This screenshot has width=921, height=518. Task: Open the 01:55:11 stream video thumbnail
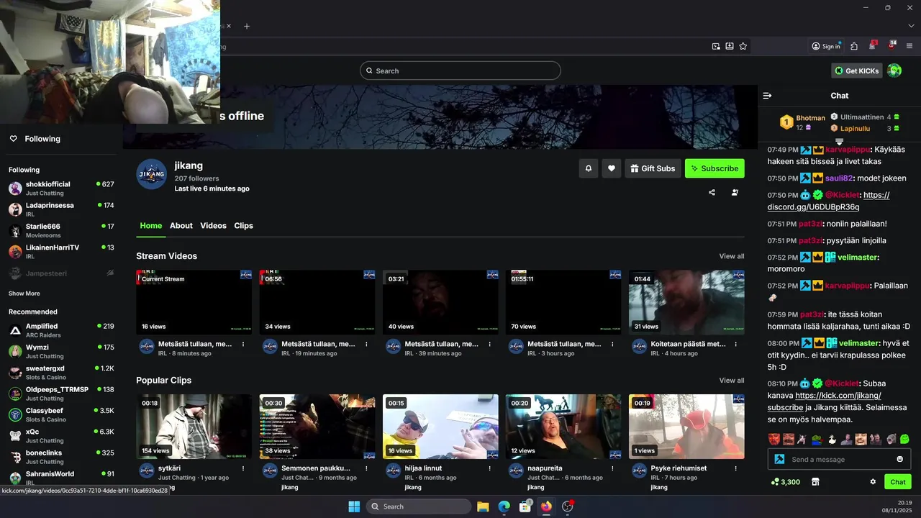click(563, 302)
